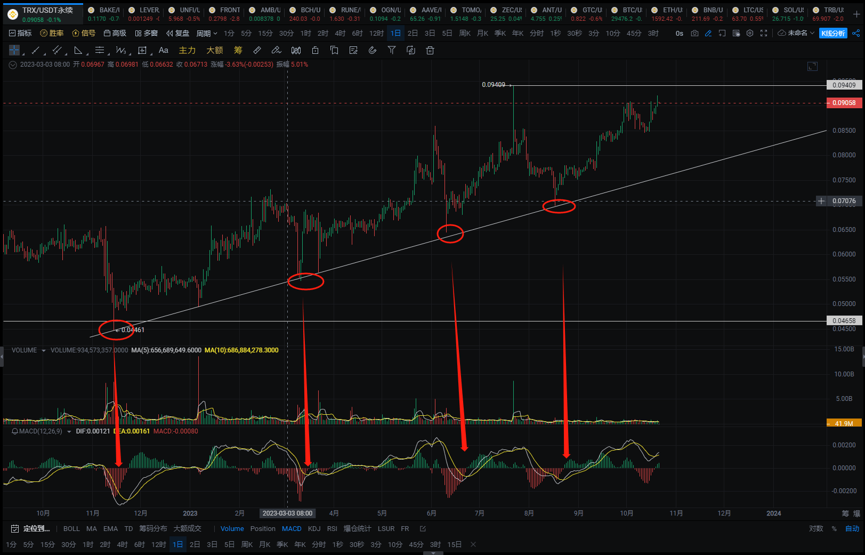Open the ruler measure tool
This screenshot has width=865, height=555.
[x=257, y=50]
